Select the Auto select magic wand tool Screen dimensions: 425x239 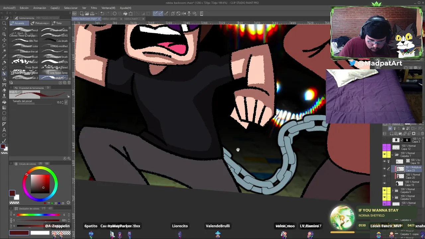click(x=4, y=51)
